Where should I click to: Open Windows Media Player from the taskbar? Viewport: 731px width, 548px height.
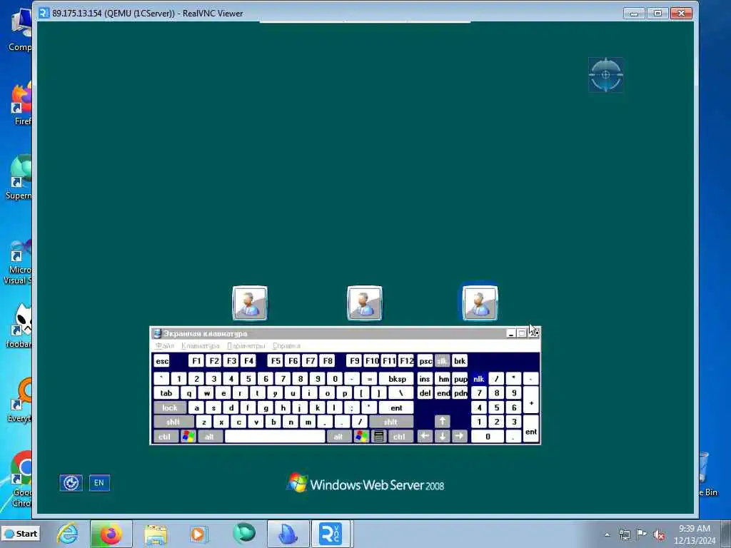click(198, 534)
